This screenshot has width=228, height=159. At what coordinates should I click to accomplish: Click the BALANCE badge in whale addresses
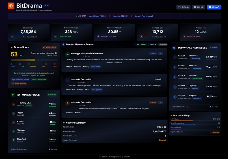(x=214, y=48)
